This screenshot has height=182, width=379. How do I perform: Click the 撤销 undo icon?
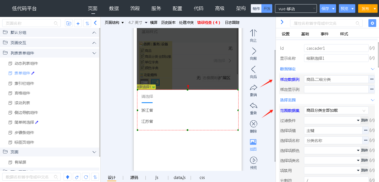(x=253, y=88)
